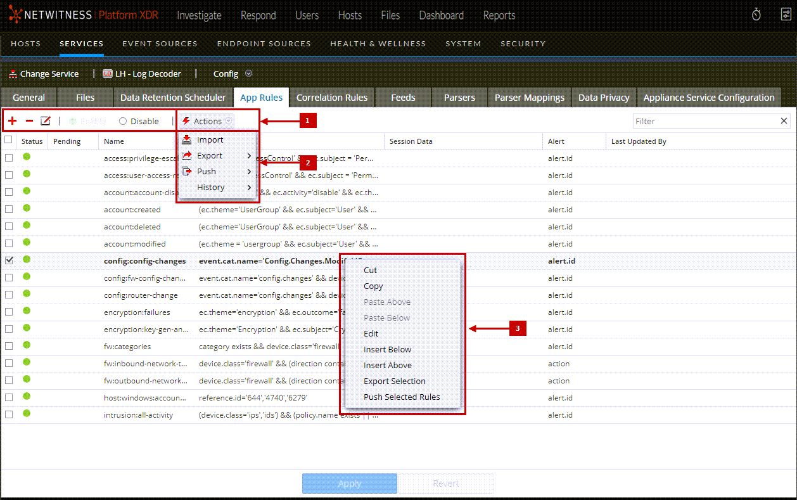797x500 pixels.
Task: Click the red minus delete rule icon
Action: click(x=29, y=121)
